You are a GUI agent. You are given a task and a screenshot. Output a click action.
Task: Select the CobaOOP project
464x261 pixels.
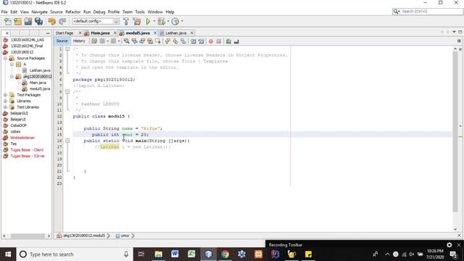tap(18, 125)
